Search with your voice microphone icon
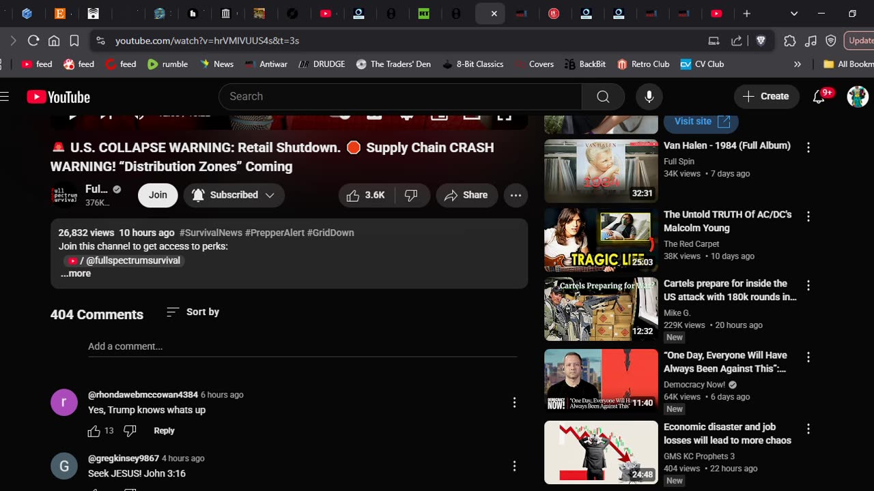Image resolution: width=874 pixels, height=491 pixels. coord(649,97)
